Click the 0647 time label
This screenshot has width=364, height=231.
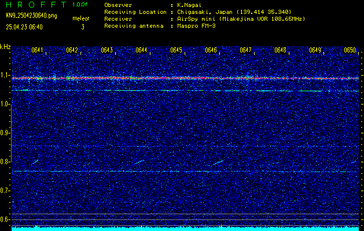coord(245,50)
